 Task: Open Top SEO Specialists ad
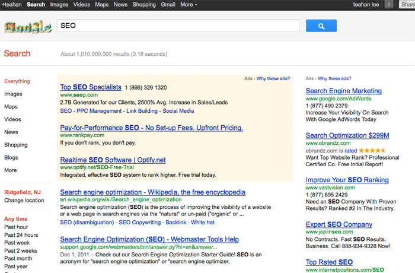click(91, 87)
